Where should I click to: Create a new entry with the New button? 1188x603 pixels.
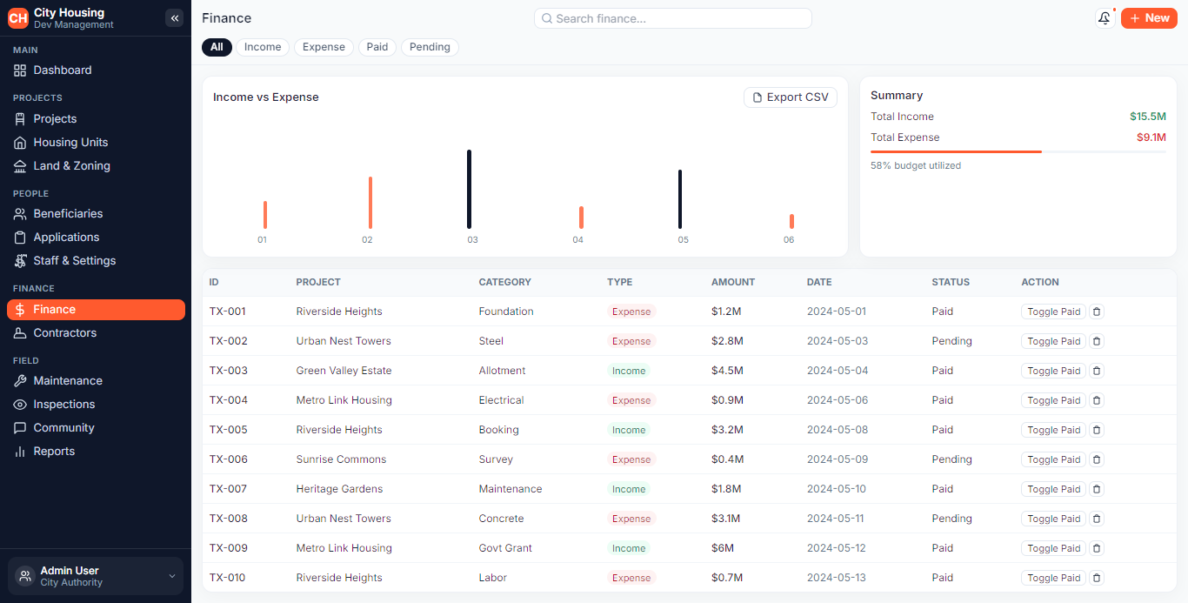tap(1149, 18)
